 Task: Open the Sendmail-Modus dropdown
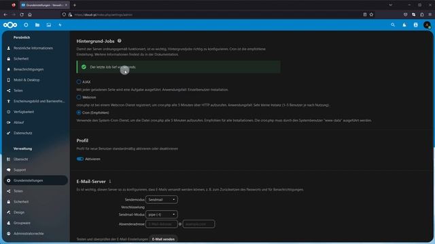(162, 214)
